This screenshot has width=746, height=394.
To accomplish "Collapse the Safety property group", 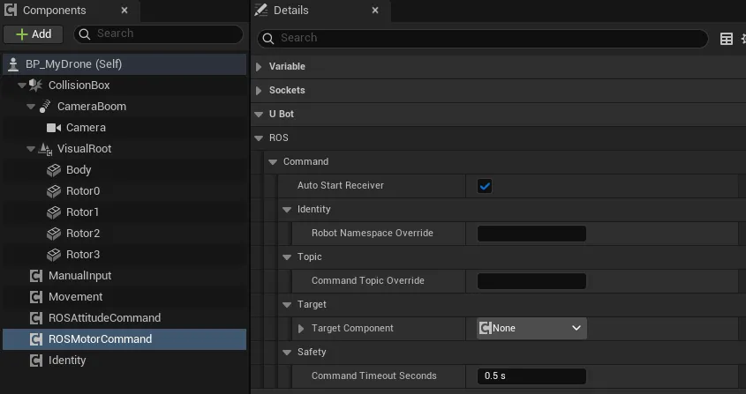I will [287, 353].
